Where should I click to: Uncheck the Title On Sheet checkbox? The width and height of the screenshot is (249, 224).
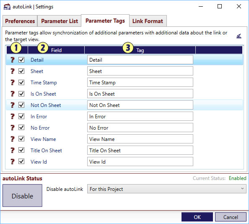(x=21, y=150)
